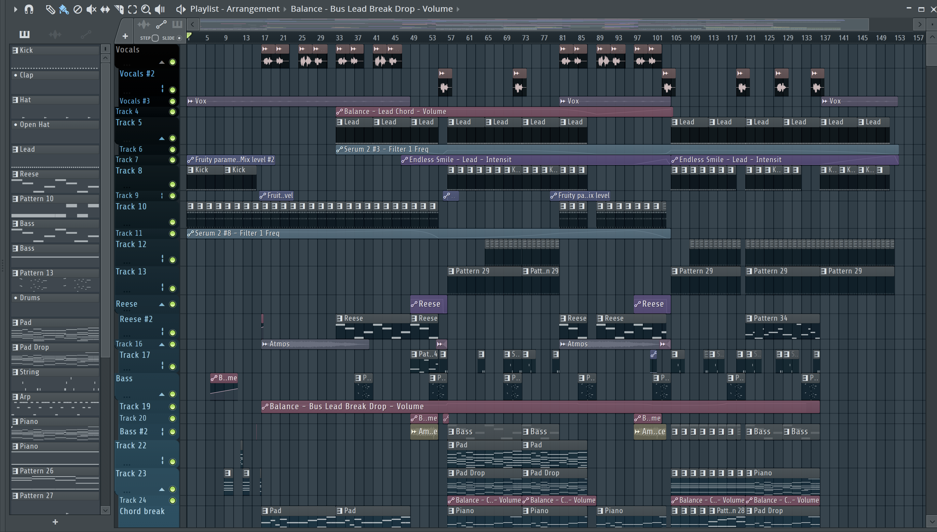The height and width of the screenshot is (532, 937).
Task: Add a new pattern with the picker plus
Action: tap(55, 522)
